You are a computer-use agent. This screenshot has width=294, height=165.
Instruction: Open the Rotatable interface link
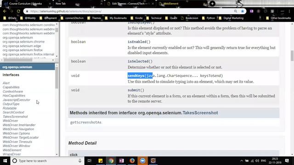coord(10,108)
